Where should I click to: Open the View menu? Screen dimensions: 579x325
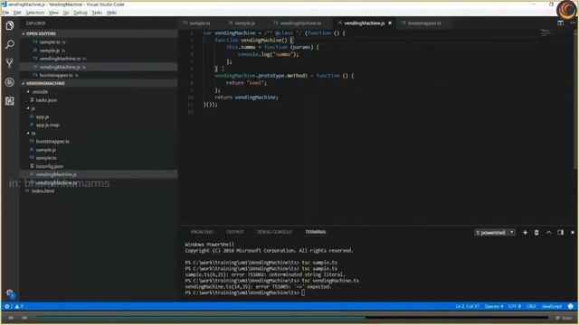pyautogui.click(x=53, y=13)
